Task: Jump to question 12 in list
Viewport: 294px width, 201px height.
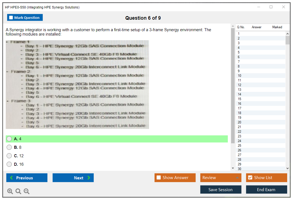Action: (240, 85)
